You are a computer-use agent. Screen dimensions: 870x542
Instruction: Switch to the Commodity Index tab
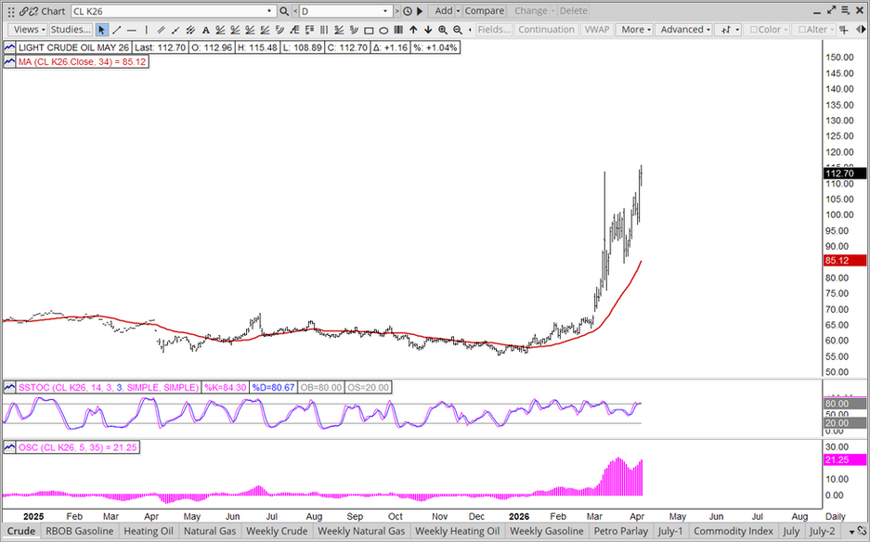click(733, 532)
